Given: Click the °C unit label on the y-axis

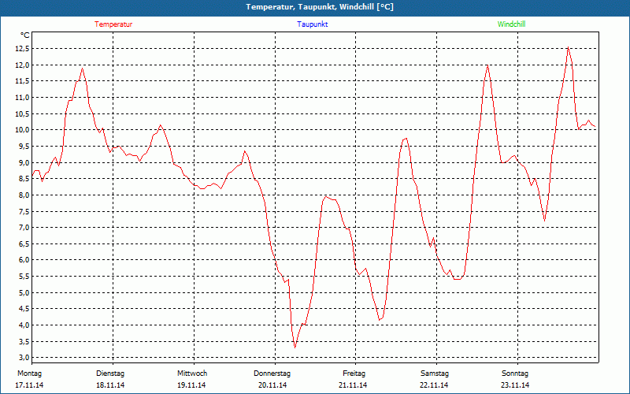Looking at the screenshot, I should [x=25, y=35].
